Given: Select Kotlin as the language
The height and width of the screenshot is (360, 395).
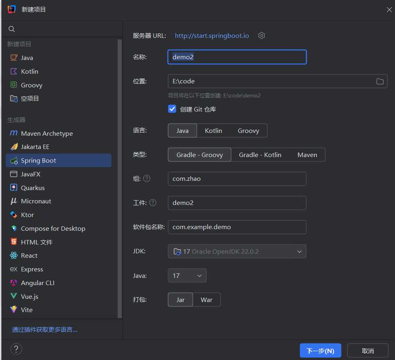Looking at the screenshot, I should pos(213,130).
